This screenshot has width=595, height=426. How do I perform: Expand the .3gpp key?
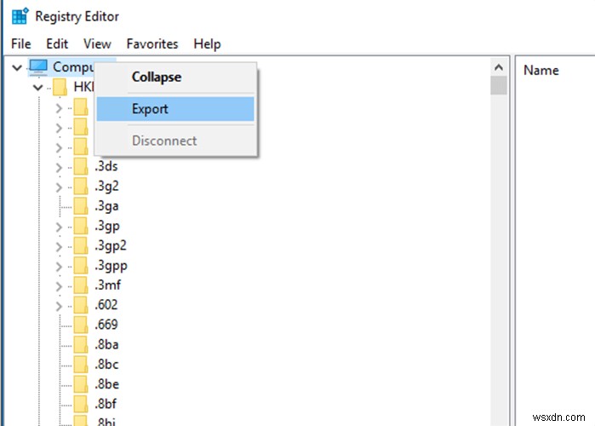pyautogui.click(x=59, y=266)
